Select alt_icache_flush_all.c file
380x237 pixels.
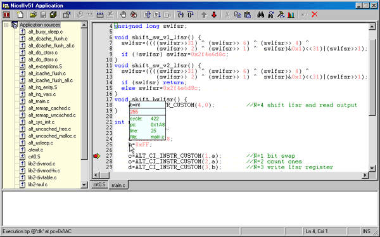click(x=51, y=80)
